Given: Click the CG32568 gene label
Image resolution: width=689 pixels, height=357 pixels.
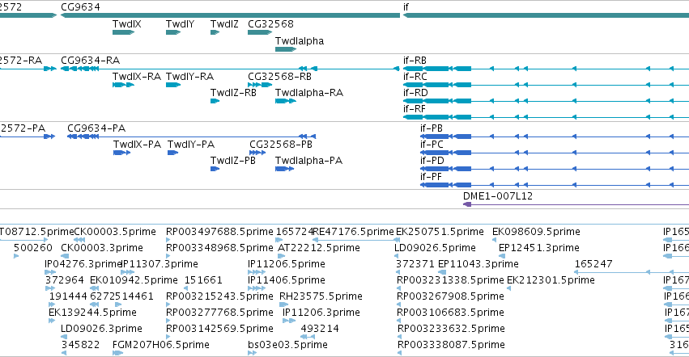Looking at the screenshot, I should pyautogui.click(x=270, y=24).
